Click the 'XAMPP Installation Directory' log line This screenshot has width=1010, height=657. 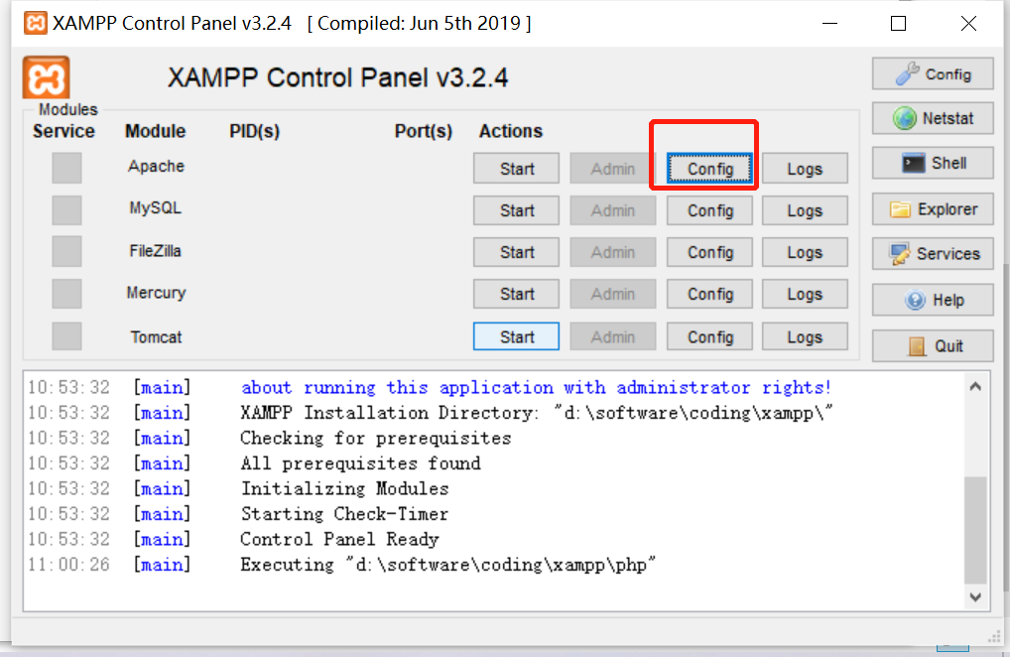click(537, 413)
